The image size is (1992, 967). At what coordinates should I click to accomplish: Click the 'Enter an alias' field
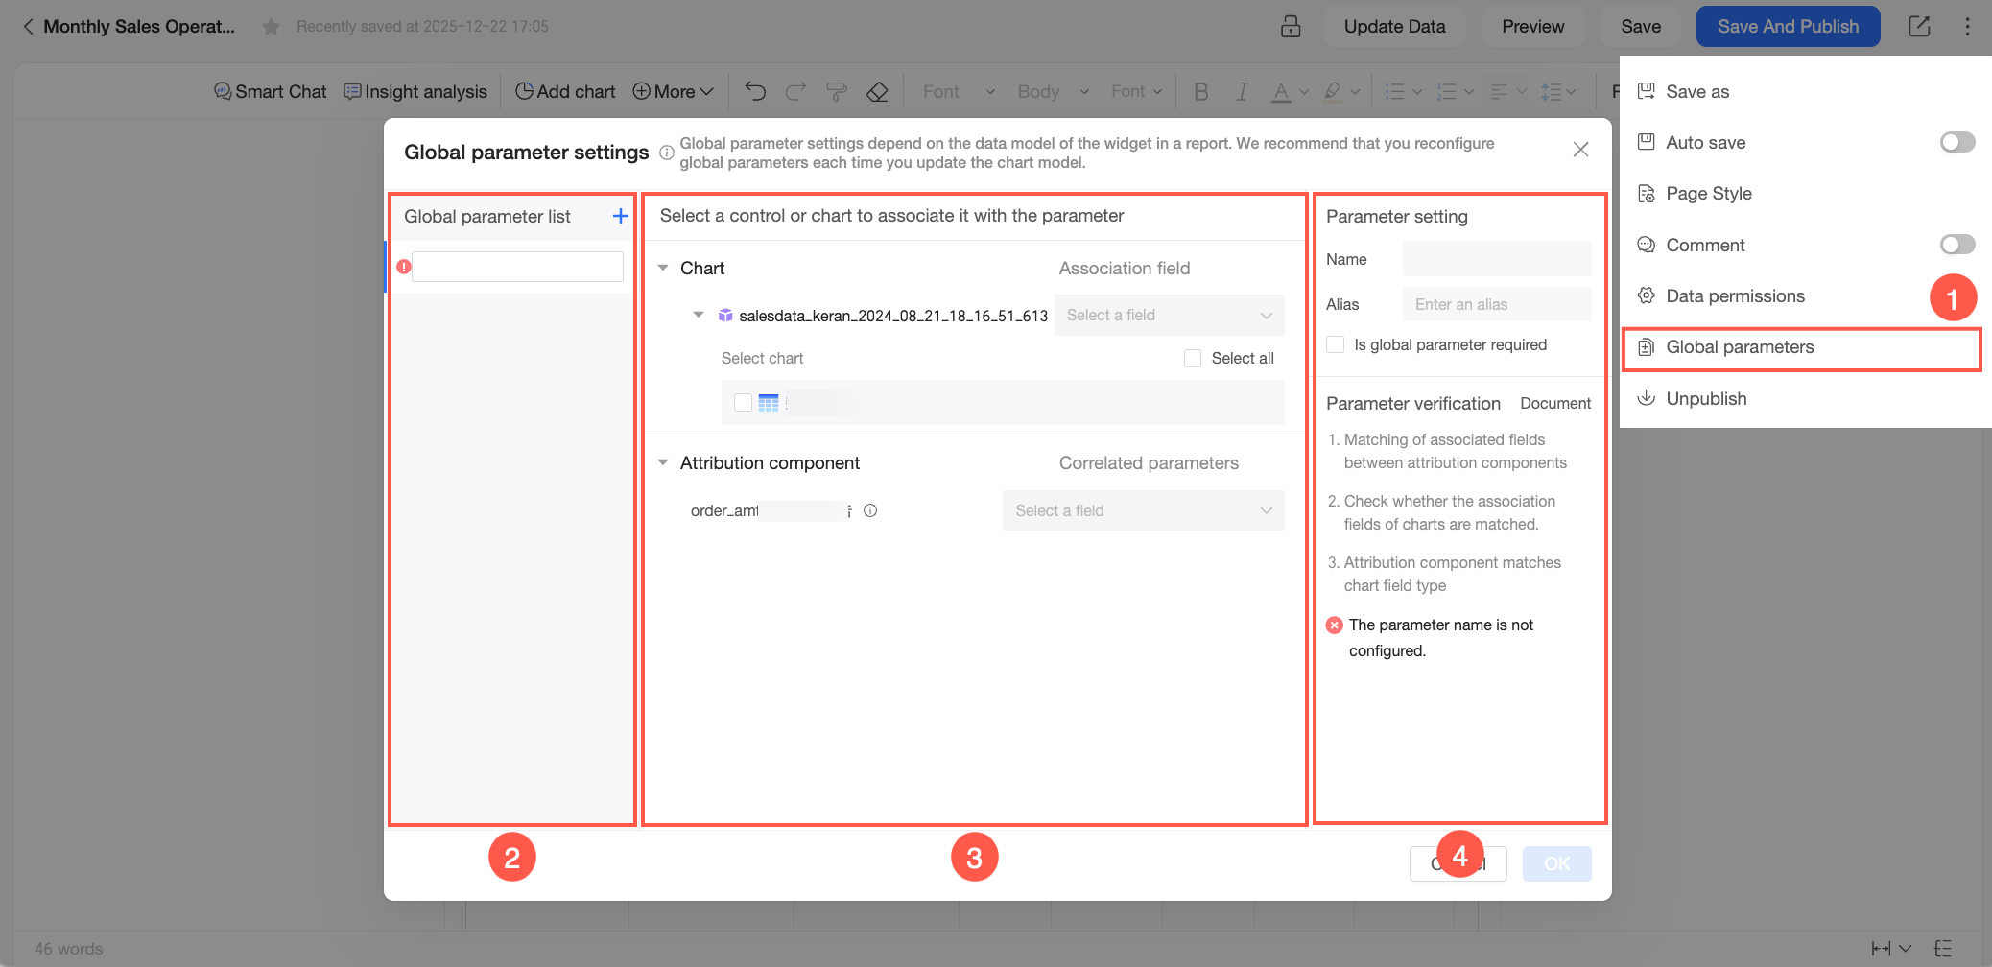1496,304
